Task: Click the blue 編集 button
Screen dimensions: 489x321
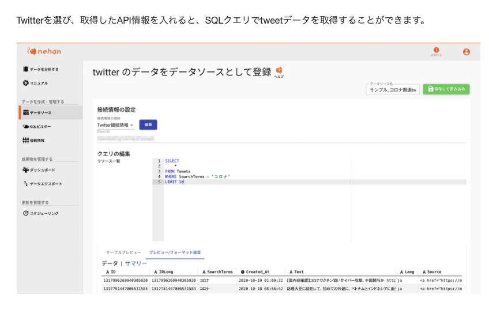Action: click(148, 124)
